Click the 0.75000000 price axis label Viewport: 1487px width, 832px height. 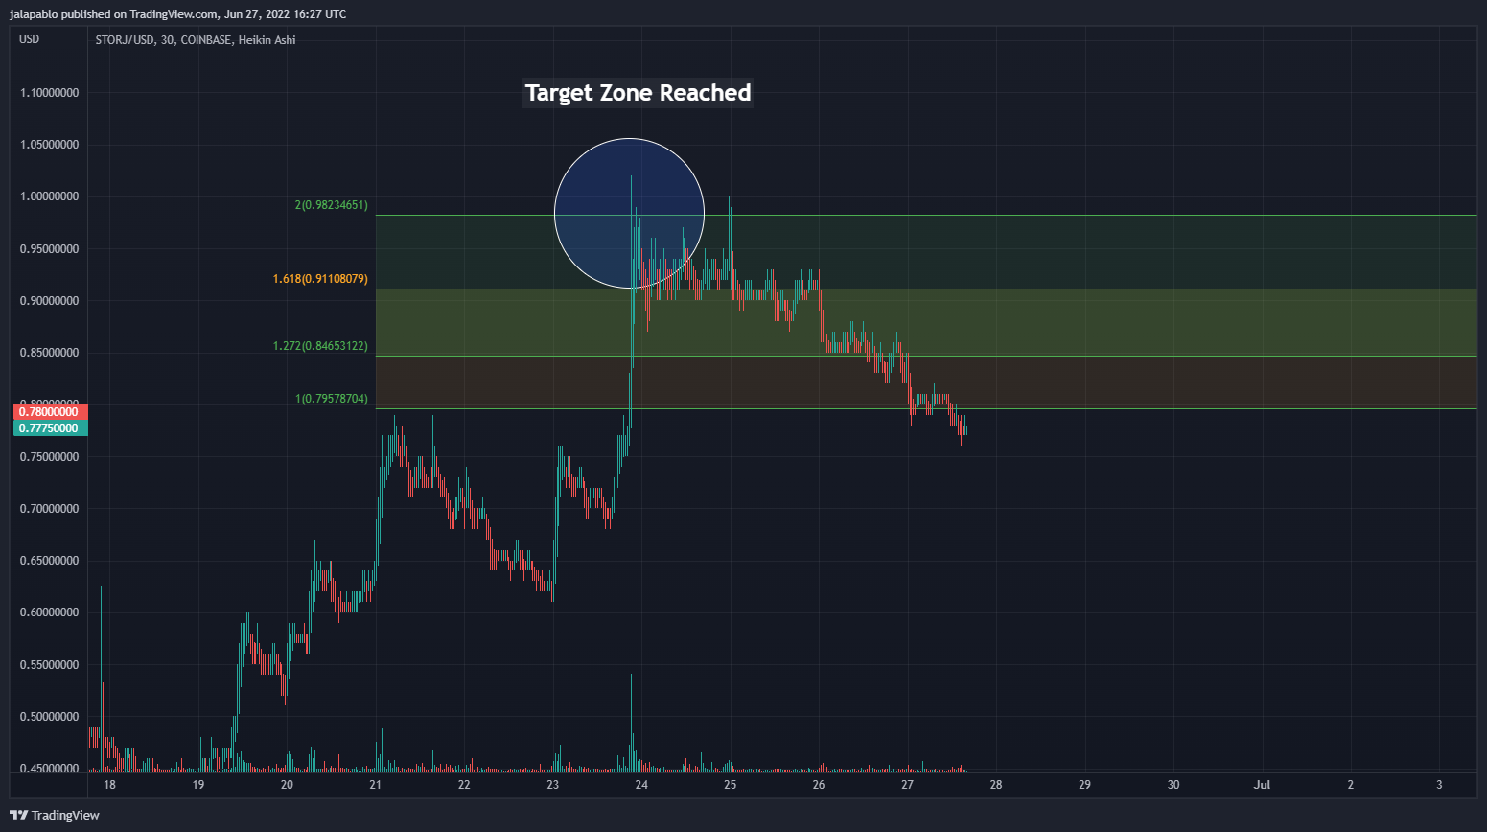coord(49,457)
